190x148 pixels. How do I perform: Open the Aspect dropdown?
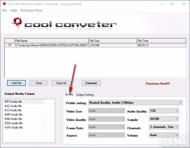coord(107,135)
